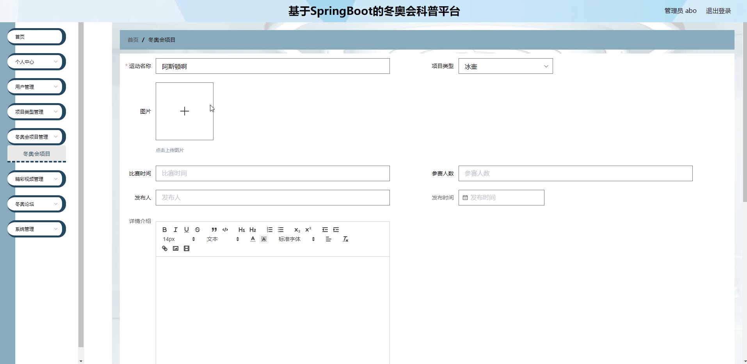The image size is (747, 364).
Task: Open the 发布时间 date picker field
Action: coord(501,198)
